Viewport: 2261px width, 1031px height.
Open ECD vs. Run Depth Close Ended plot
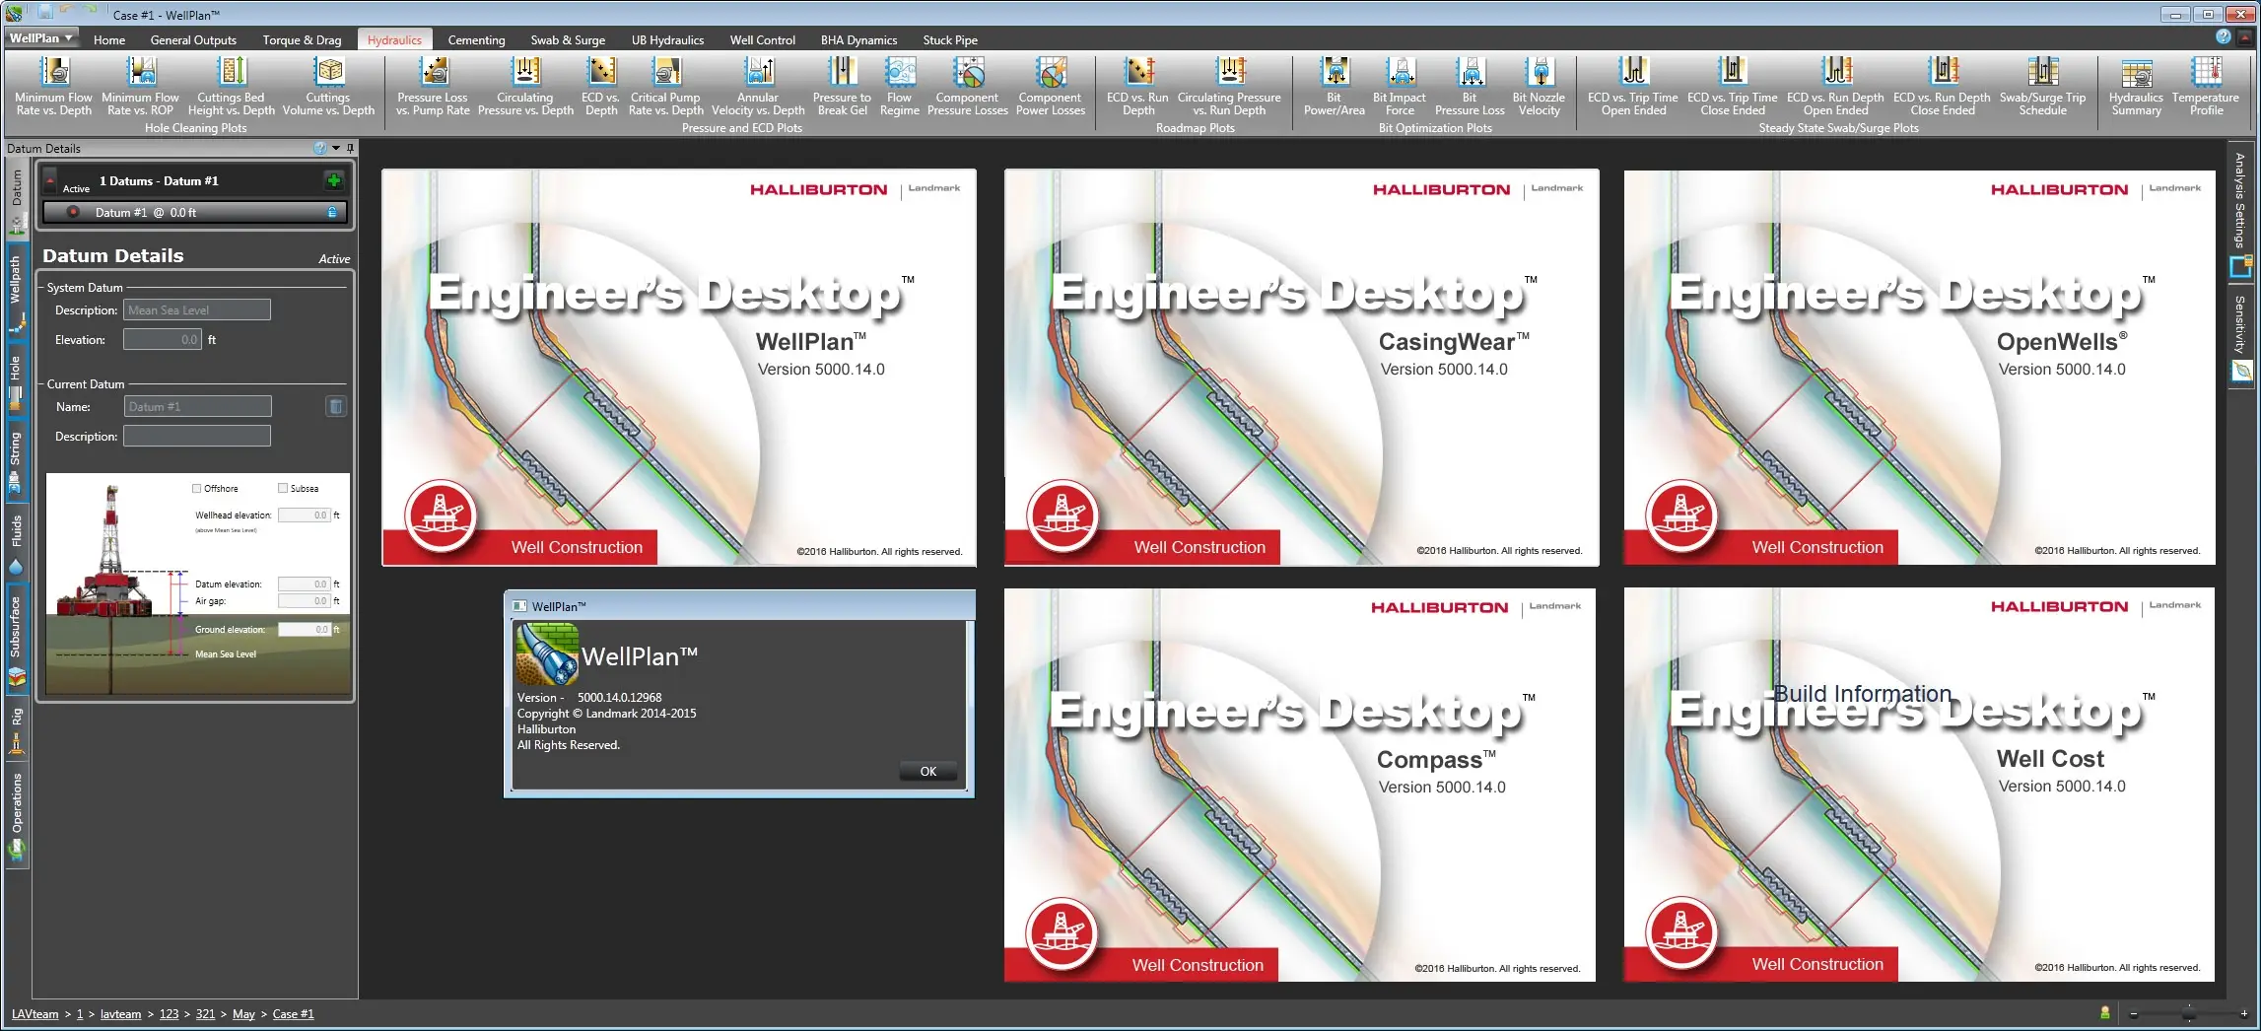click(1943, 87)
